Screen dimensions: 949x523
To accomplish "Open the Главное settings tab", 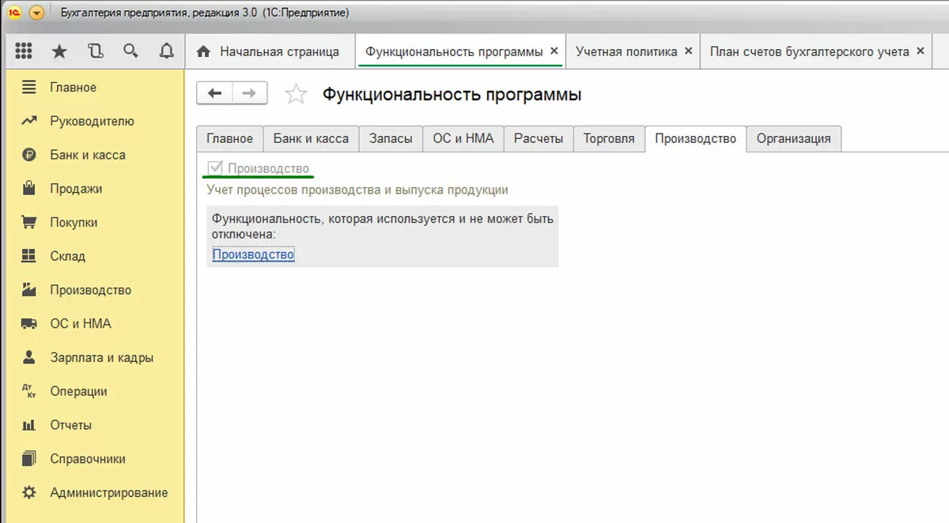I will [229, 138].
